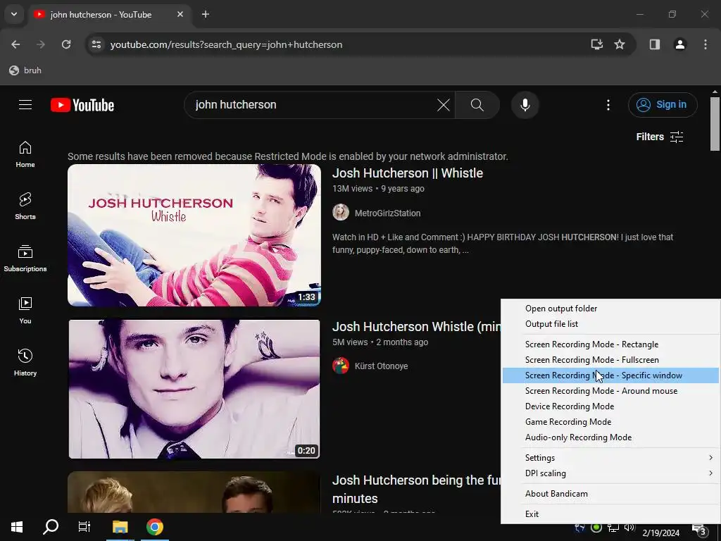The width and height of the screenshot is (721, 541).
Task: Go forward with the browser forward arrow
Action: [41, 44]
